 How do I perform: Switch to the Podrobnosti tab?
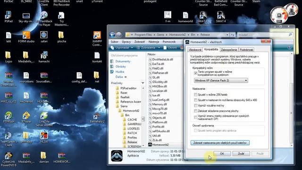[x=246, y=50]
